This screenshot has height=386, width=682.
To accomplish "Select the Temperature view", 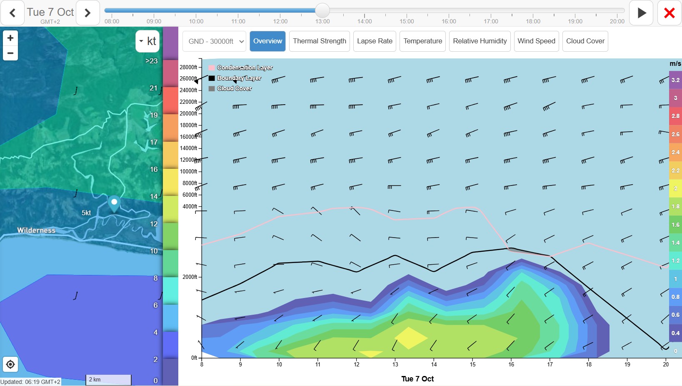I will 422,41.
